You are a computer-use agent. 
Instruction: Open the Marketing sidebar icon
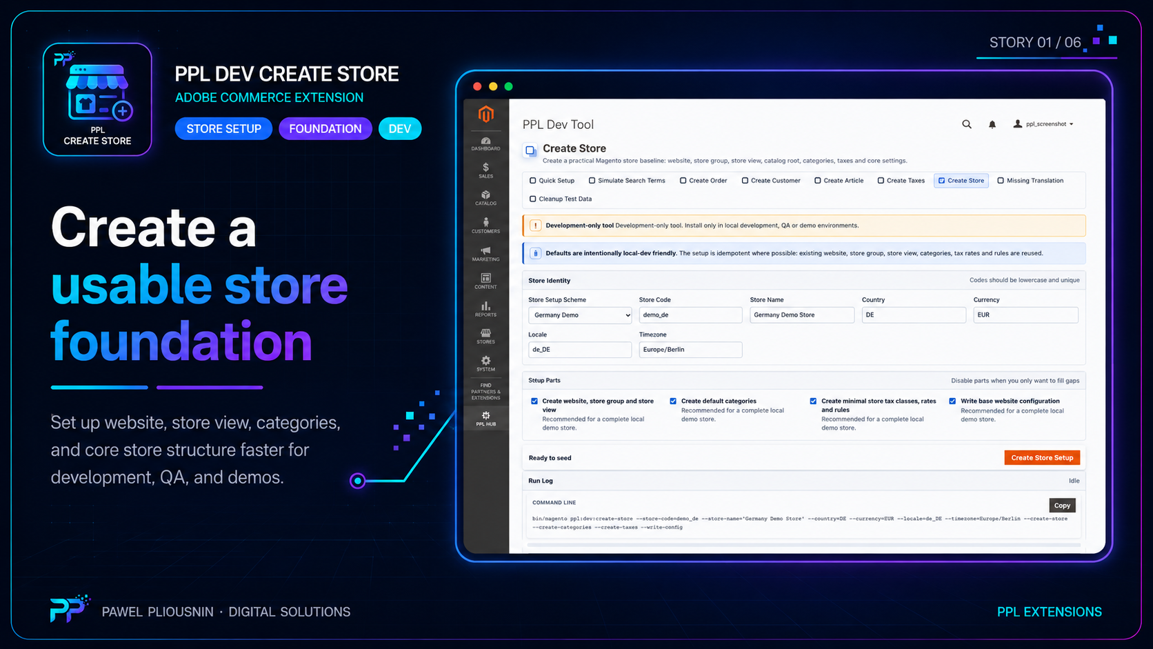485,254
